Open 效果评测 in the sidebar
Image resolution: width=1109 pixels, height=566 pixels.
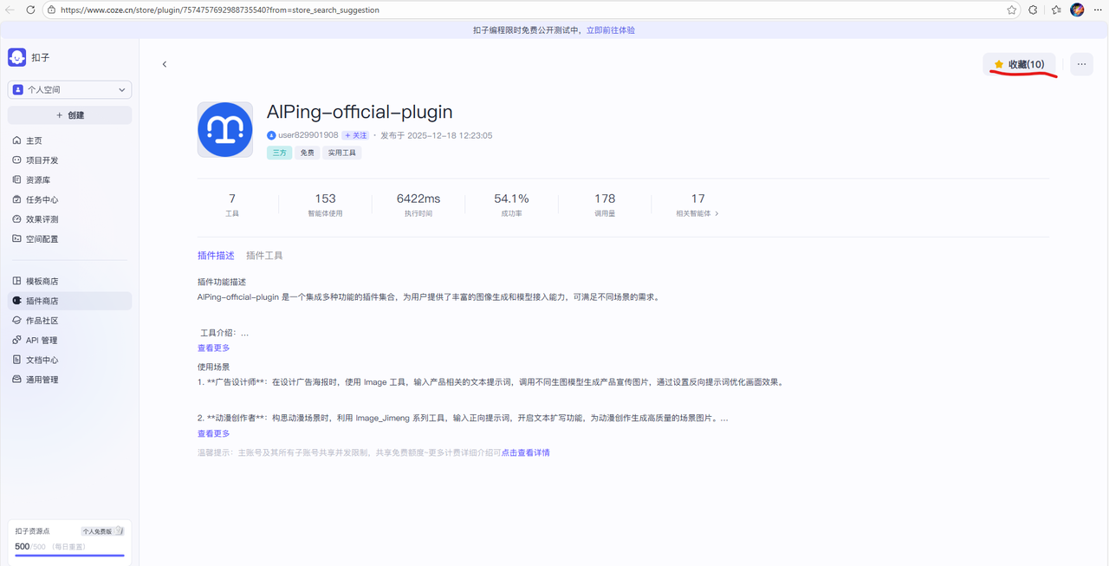pos(69,219)
